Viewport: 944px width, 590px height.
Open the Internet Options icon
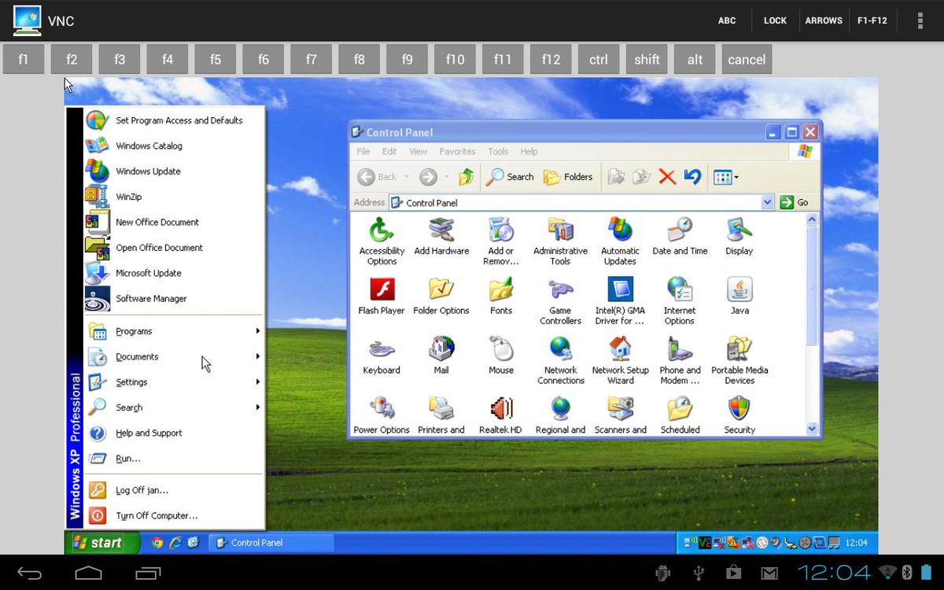(680, 301)
